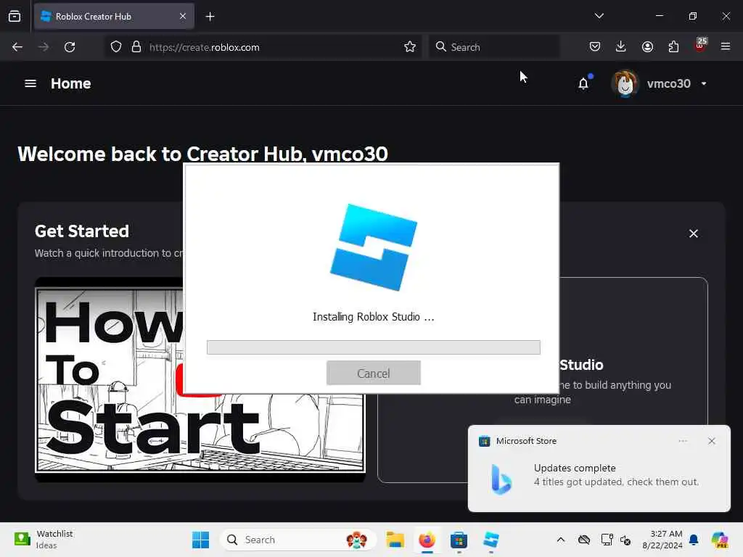Open the Firefox account icon
Viewport: 743px width, 557px height.
647,47
